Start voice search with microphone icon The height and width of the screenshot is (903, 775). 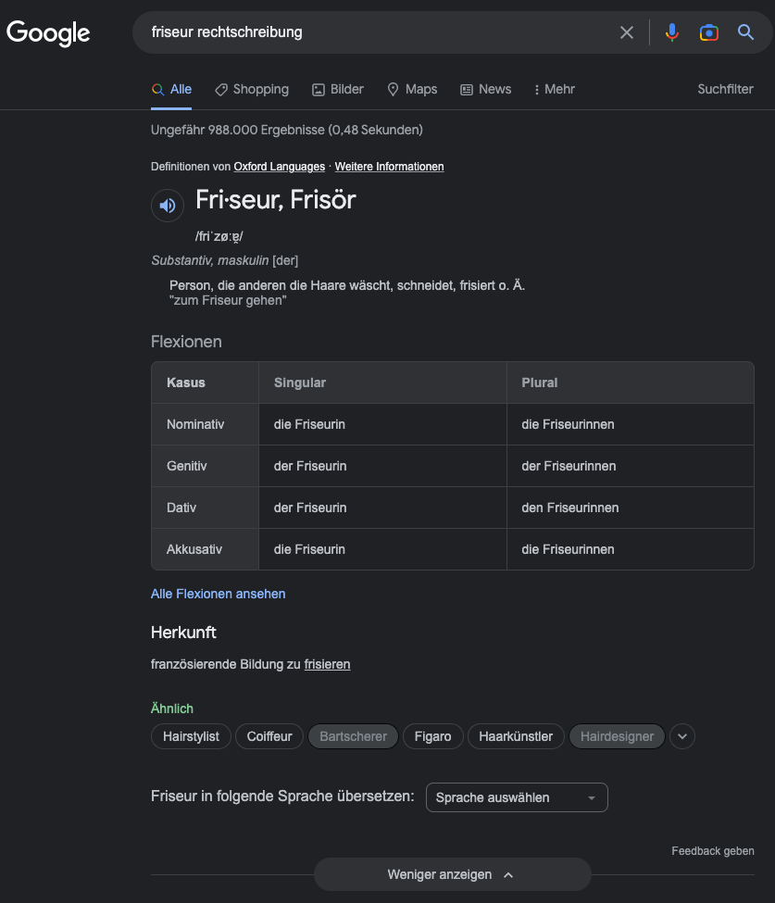(x=671, y=32)
